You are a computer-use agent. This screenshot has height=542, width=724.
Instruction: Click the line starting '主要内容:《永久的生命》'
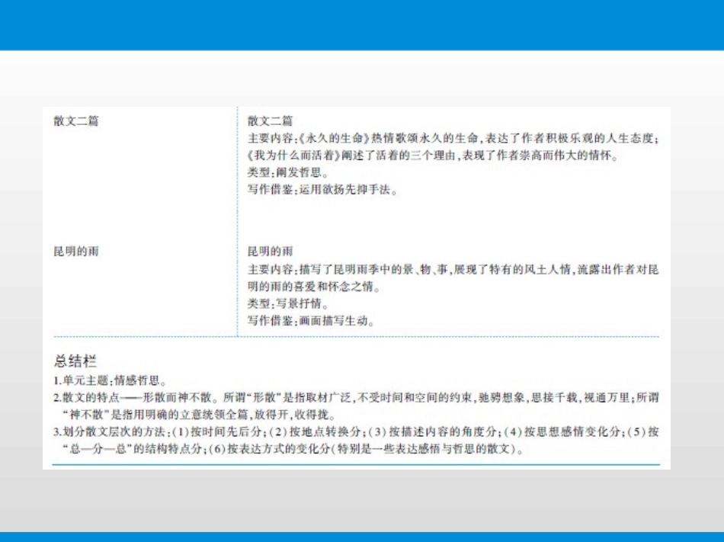(453, 138)
